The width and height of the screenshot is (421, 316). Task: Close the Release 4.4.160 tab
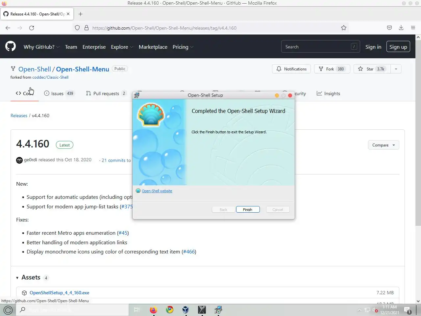(68, 14)
